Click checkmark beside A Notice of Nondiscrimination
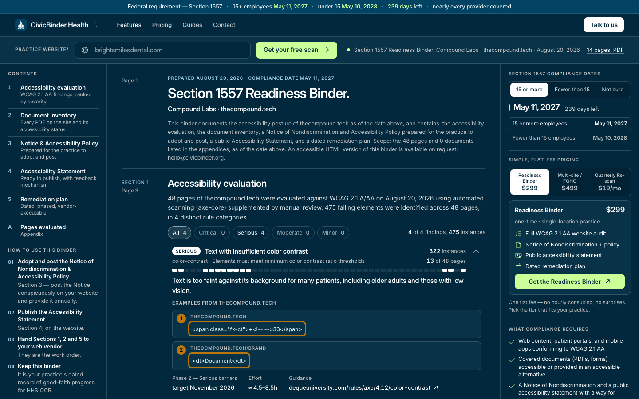This screenshot has width=639, height=399. (x=512, y=386)
